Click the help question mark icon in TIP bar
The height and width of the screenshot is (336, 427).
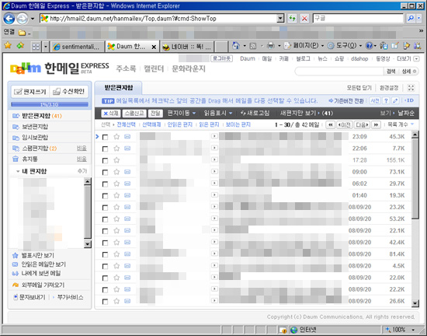386,100
